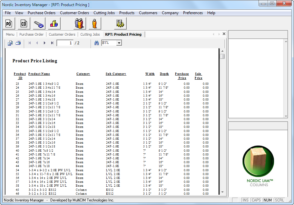Click the export report icon
The width and height of the screenshot is (294, 205).
pos(10,43)
